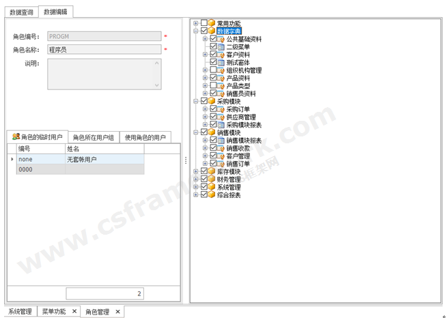Uncheck the 销售收款 checkbox
The height and width of the screenshot is (318, 446).
pyautogui.click(x=213, y=148)
